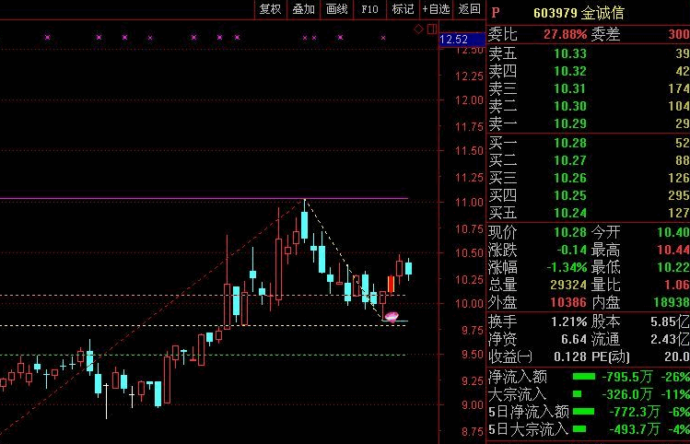Click 卖三 price 10.31
This screenshot has height=444, width=690.
tap(570, 88)
